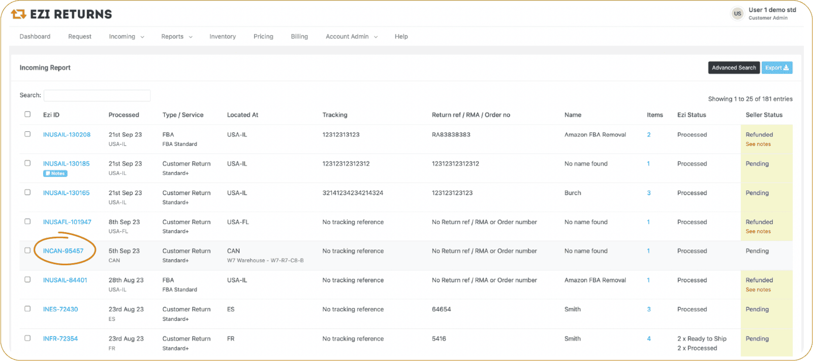813x361 pixels.
Task: Click See notes under first Refunded status
Action: (x=758, y=145)
